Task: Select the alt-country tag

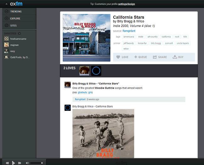Action: (153, 37)
